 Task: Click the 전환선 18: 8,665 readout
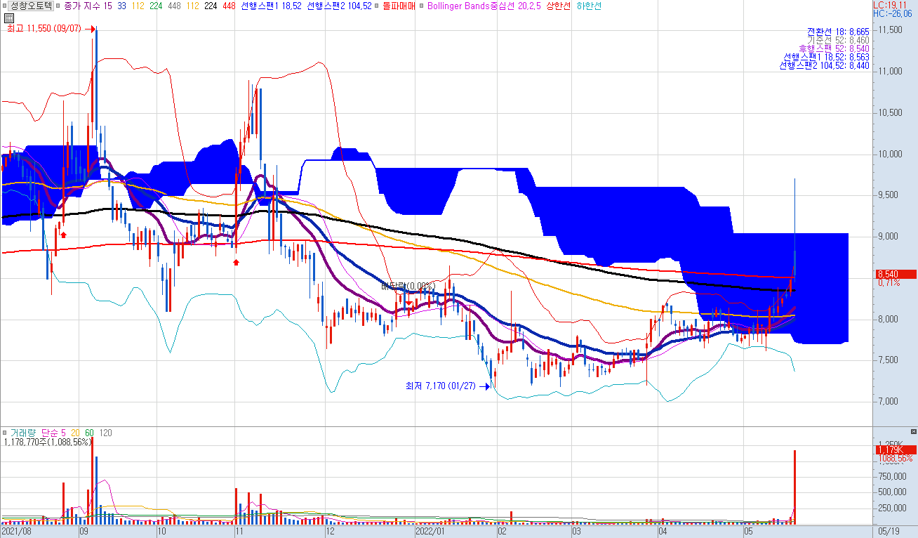tap(838, 32)
